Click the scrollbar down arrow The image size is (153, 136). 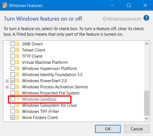tap(147, 118)
